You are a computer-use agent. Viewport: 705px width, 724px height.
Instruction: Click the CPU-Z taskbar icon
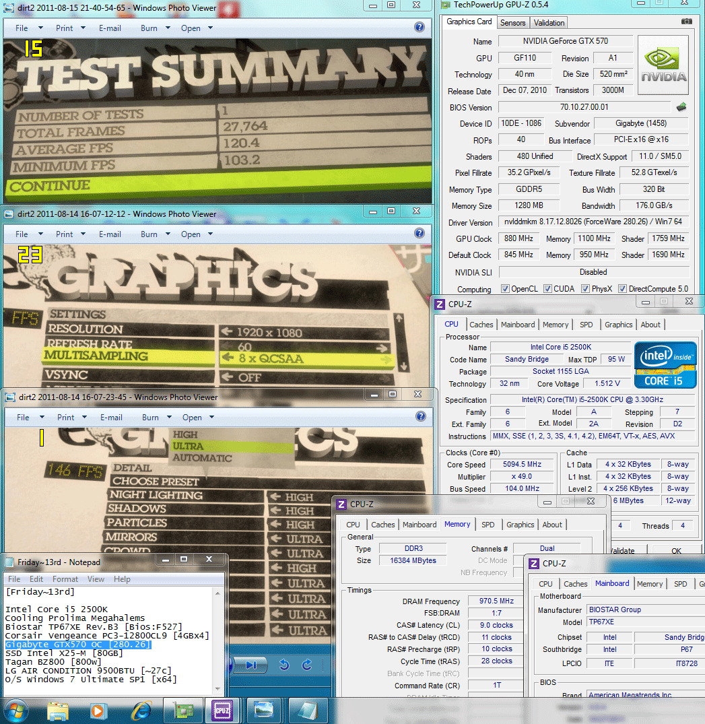pos(223,711)
